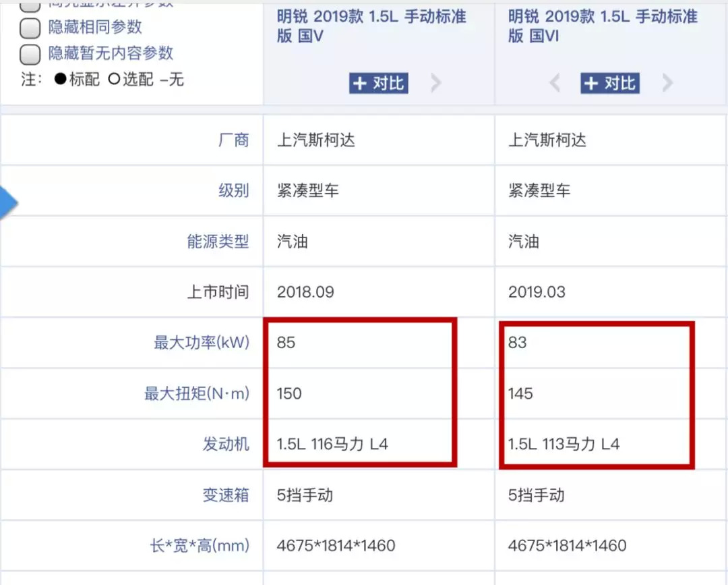Click the 最大扭矩(N·m) parameter label
The height and width of the screenshot is (585, 728).
coord(196,393)
